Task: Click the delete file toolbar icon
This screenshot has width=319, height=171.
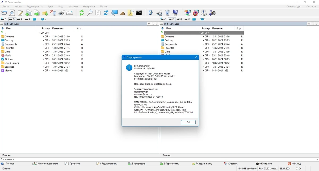Action: [53, 13]
